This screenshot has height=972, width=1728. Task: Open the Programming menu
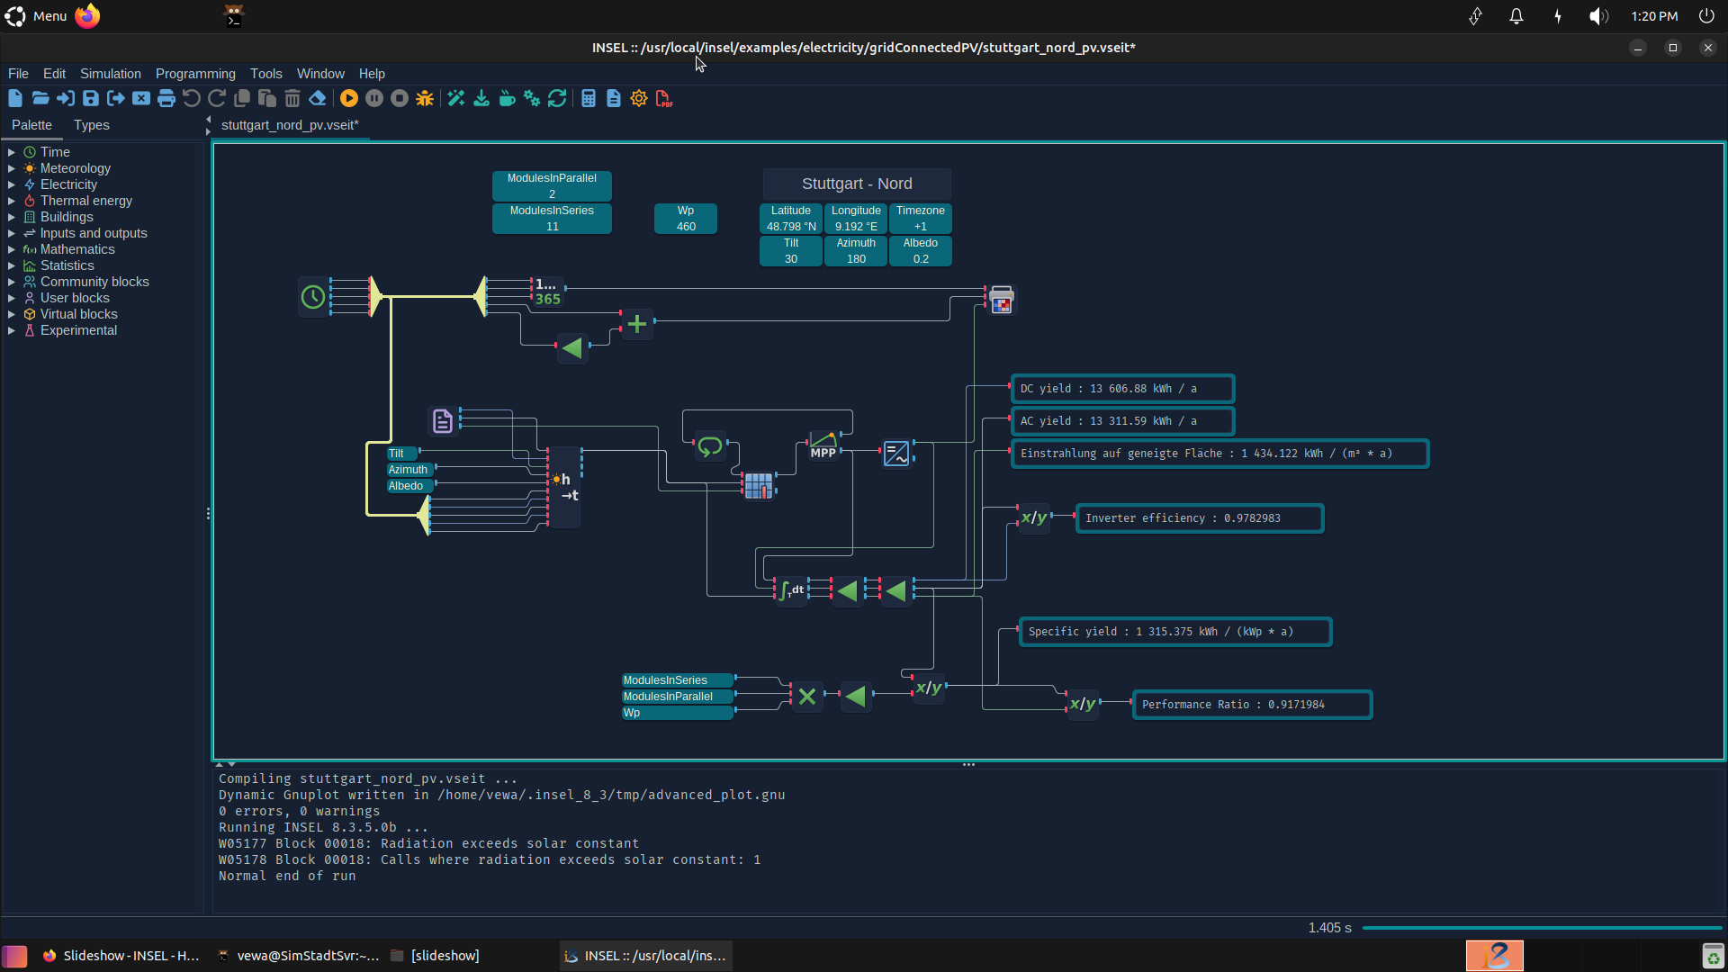tap(195, 74)
